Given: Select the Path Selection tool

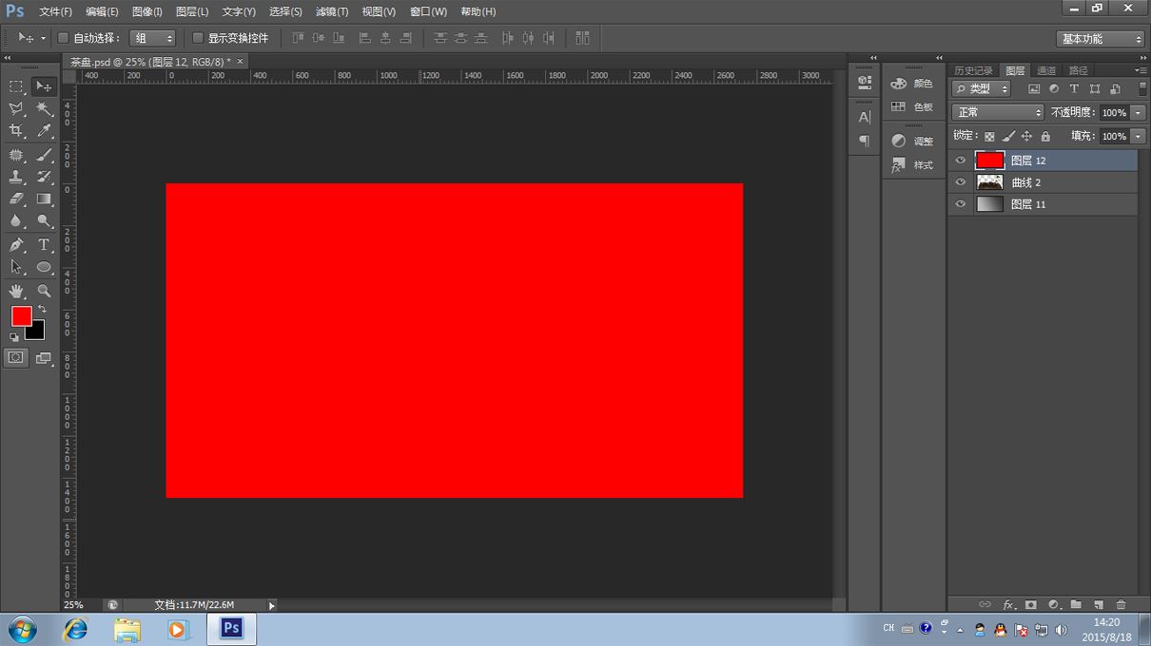Looking at the screenshot, I should pyautogui.click(x=16, y=267).
